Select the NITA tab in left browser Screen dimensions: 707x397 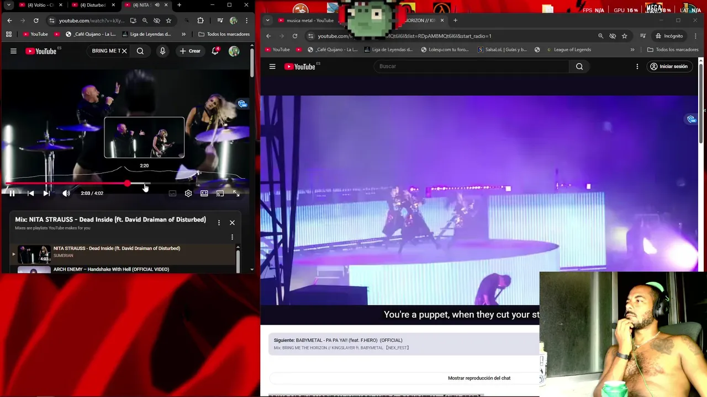(141, 5)
